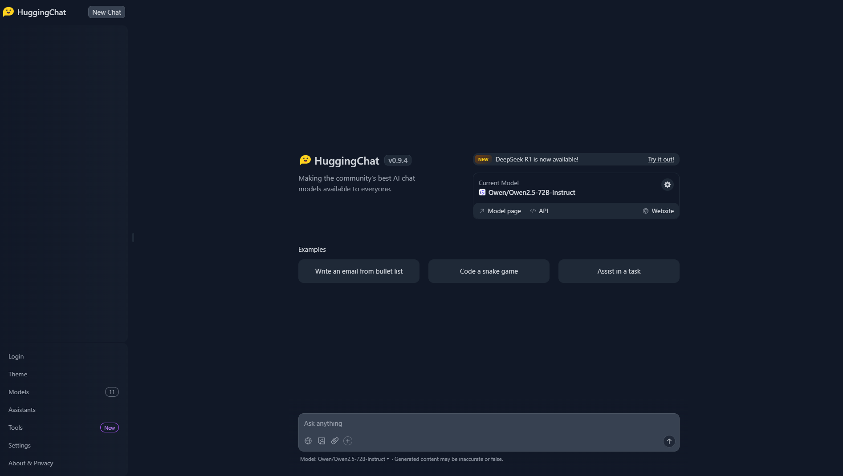843x476 pixels.
Task: Click the Website globe link for Qwen model
Action: pyautogui.click(x=658, y=211)
